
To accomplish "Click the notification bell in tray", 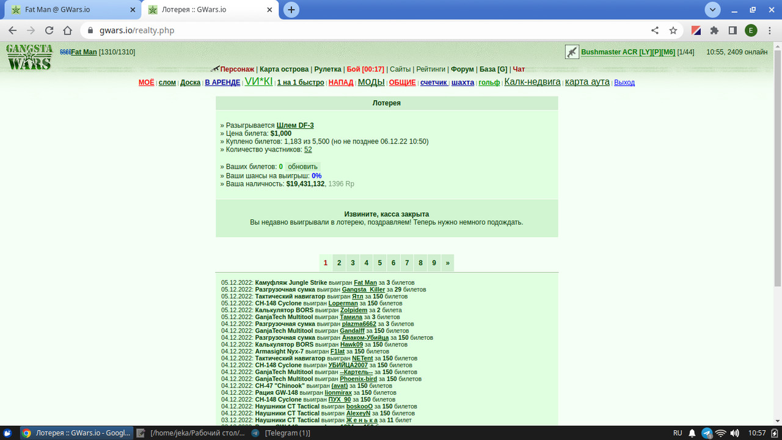I will coord(692,433).
